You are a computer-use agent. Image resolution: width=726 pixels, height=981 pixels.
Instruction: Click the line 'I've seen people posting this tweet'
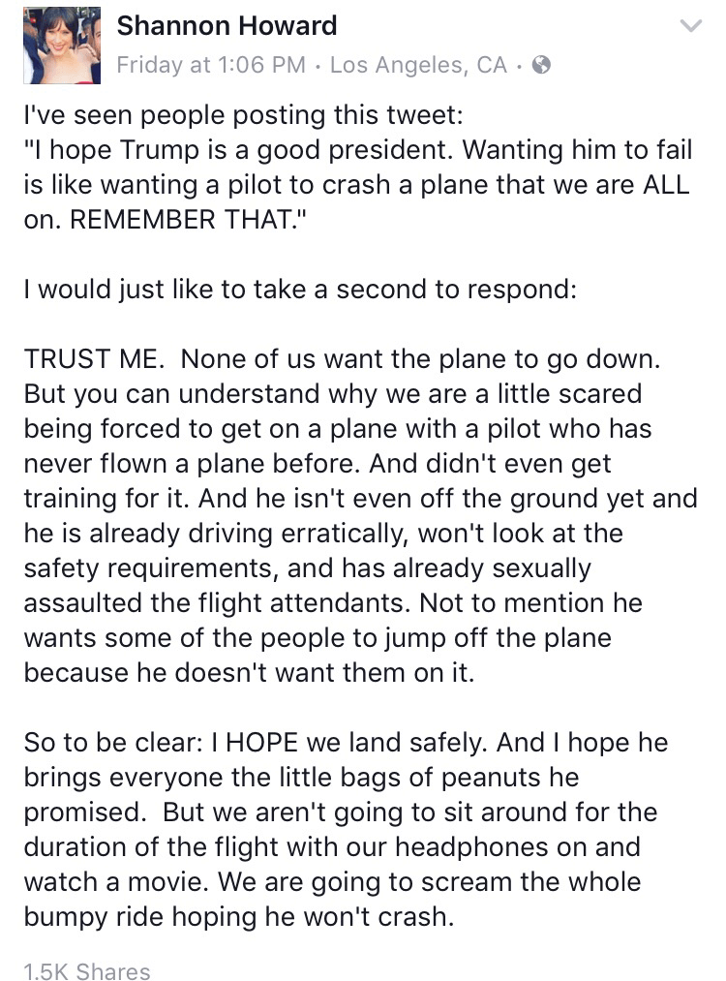243,115
